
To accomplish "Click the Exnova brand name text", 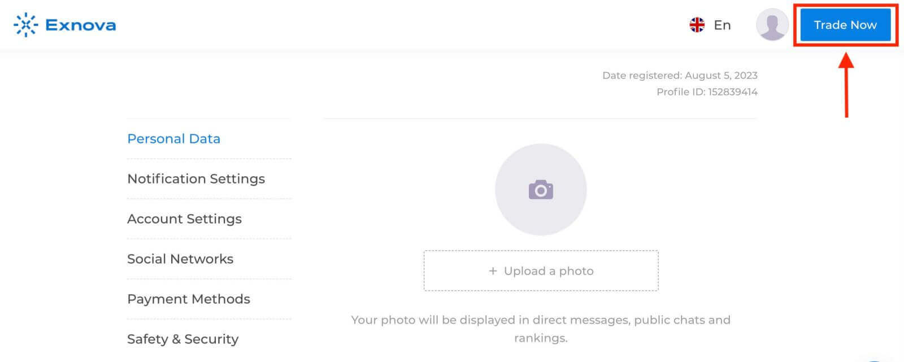I will tap(81, 25).
